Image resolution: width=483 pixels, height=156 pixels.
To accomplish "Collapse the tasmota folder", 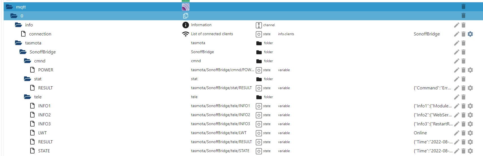I will (18, 43).
